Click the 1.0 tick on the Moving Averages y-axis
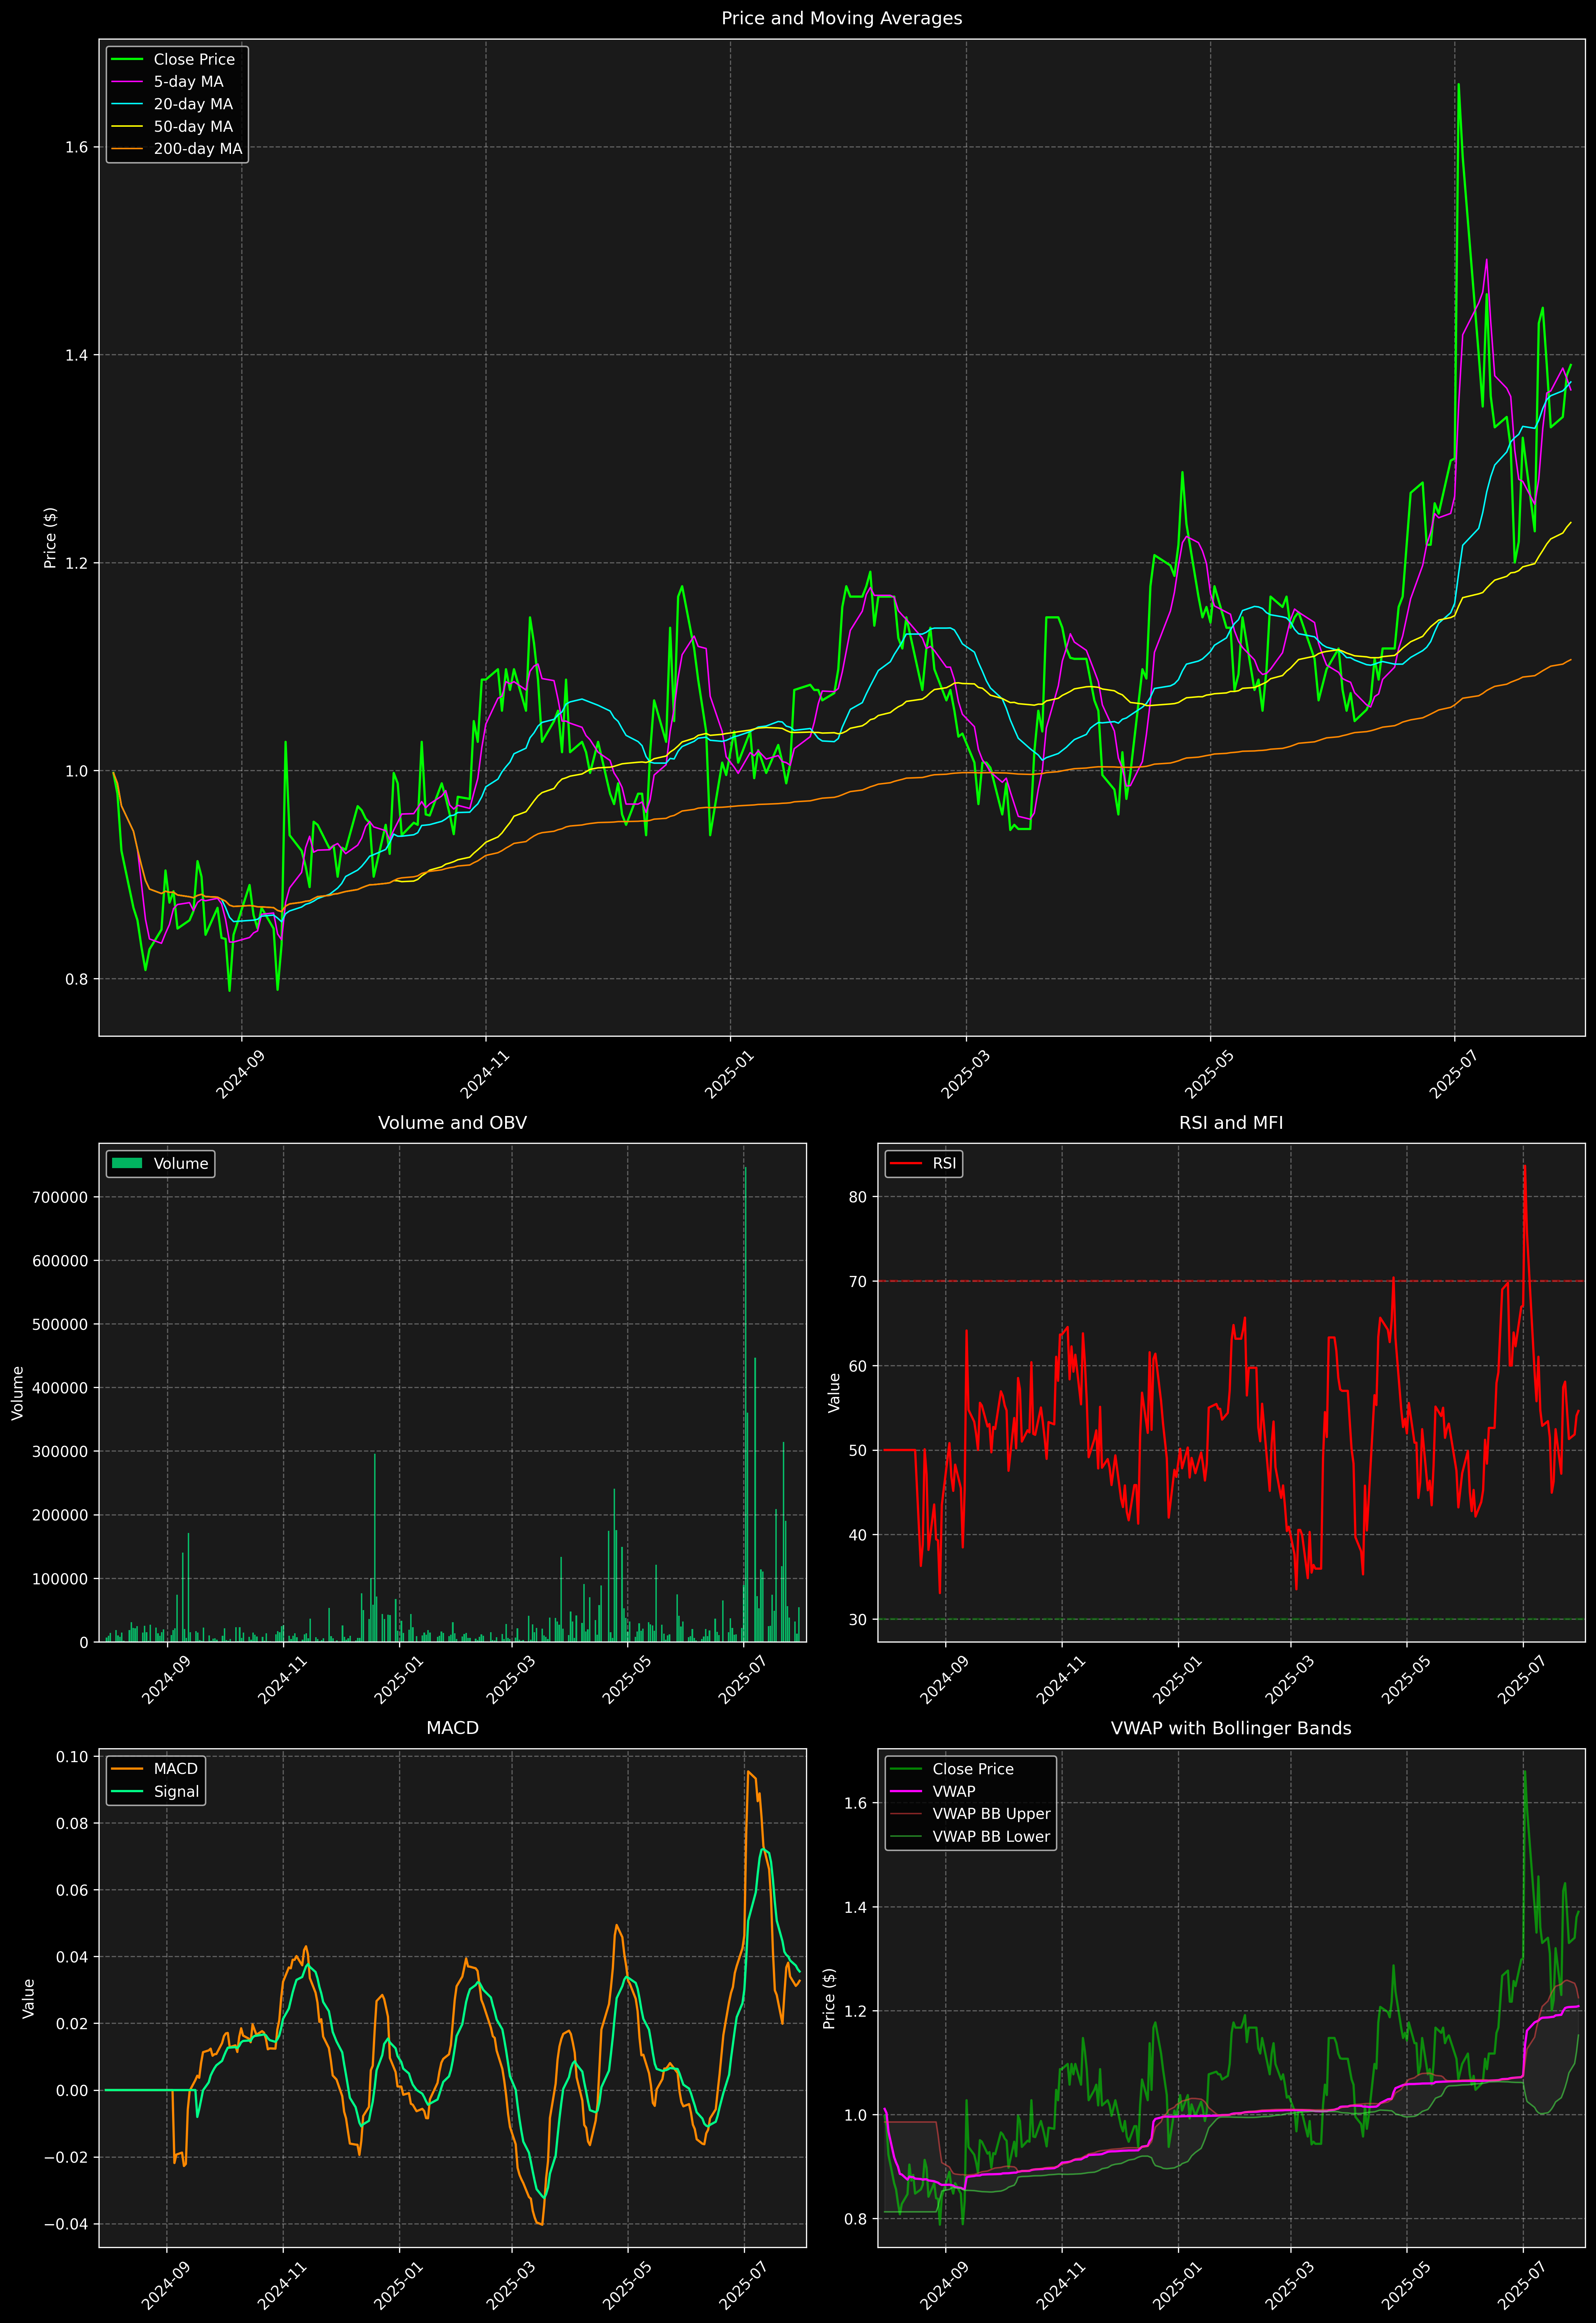The height and width of the screenshot is (2323, 1596). [x=77, y=771]
